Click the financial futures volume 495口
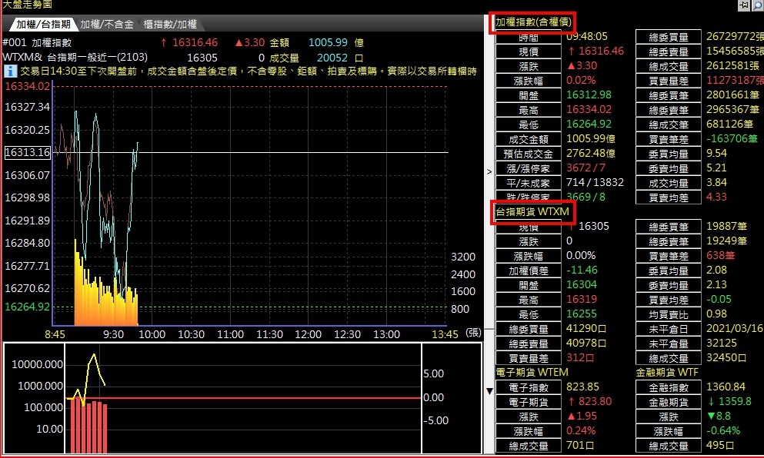This screenshot has height=458, width=764. pyautogui.click(x=719, y=446)
